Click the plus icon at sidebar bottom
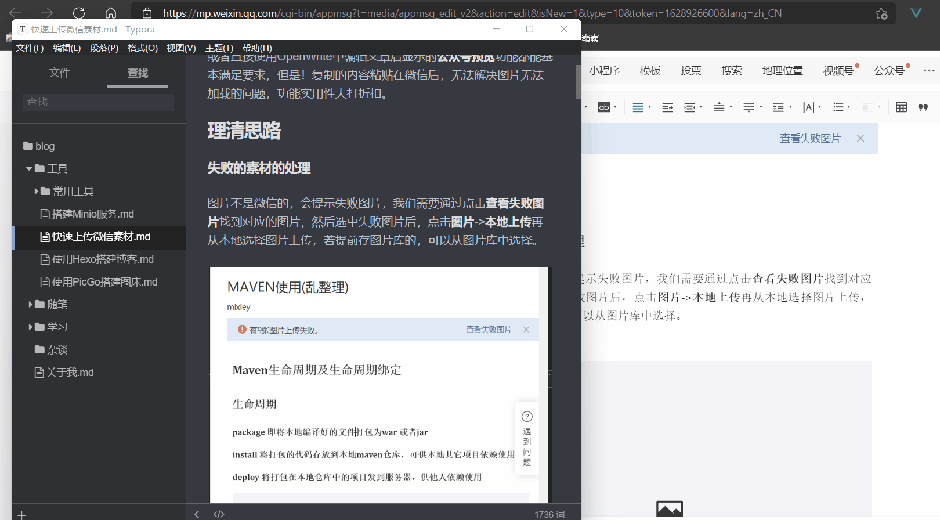 pos(21,515)
